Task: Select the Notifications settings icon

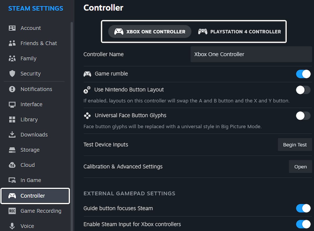Action: click(12, 89)
